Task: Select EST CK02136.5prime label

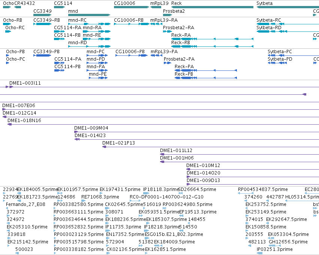Action: [x=126, y=249]
